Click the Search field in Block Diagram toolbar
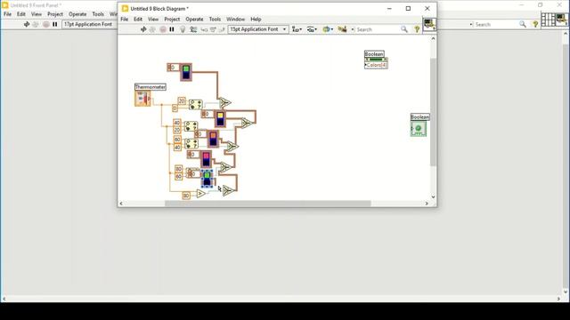 coord(378,29)
